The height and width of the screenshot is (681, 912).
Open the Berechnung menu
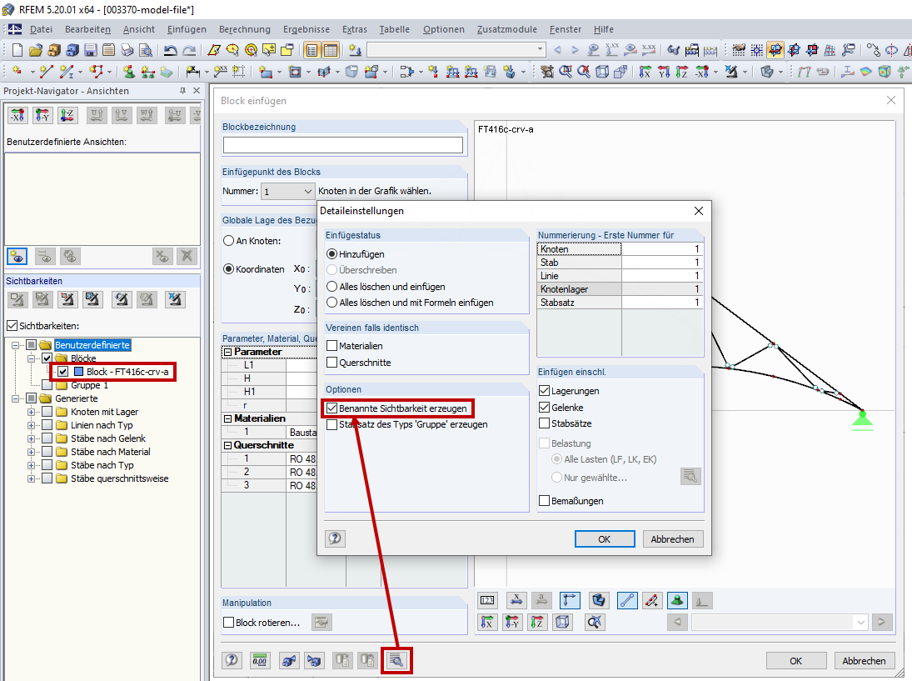click(x=244, y=29)
